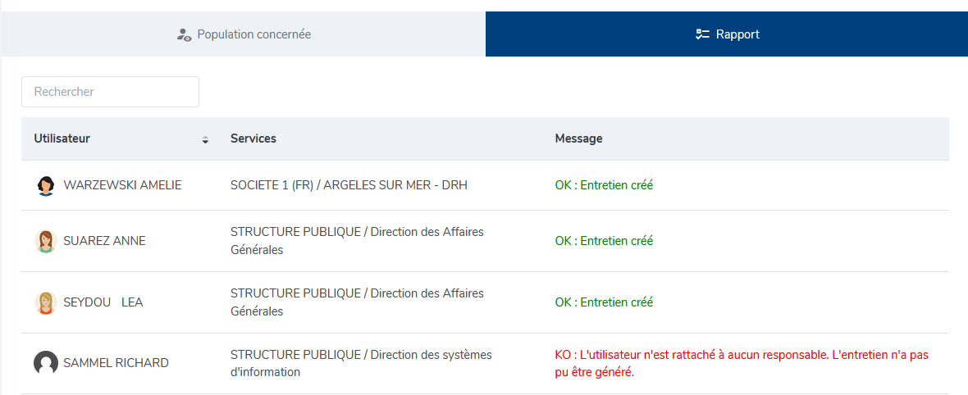Click SOCIETE 1 (FR) ARGELES SUR MER service
This screenshot has height=395, width=968.
pos(349,185)
